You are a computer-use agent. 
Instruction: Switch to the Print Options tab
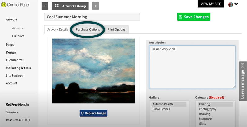point(116,30)
